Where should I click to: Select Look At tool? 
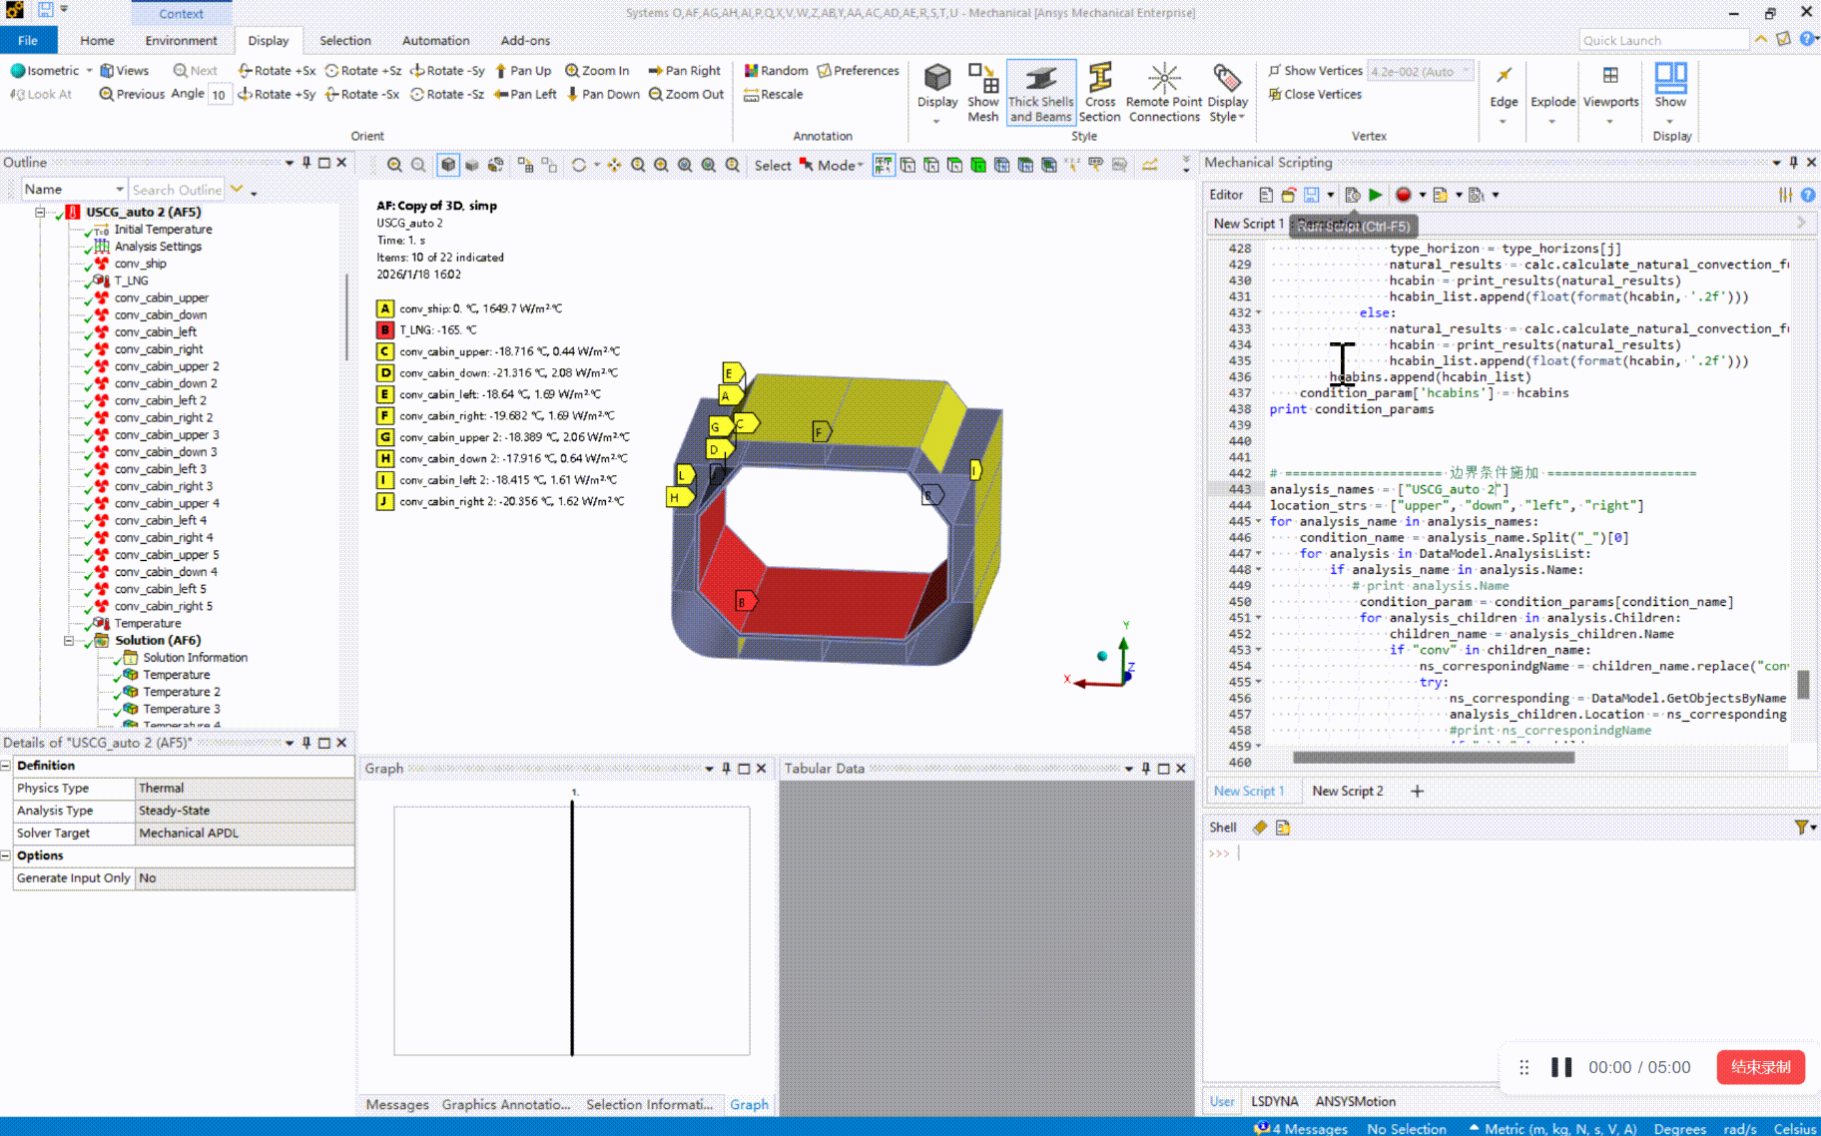click(x=41, y=94)
